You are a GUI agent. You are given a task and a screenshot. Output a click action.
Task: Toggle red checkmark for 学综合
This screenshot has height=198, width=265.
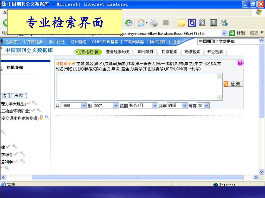16,154
